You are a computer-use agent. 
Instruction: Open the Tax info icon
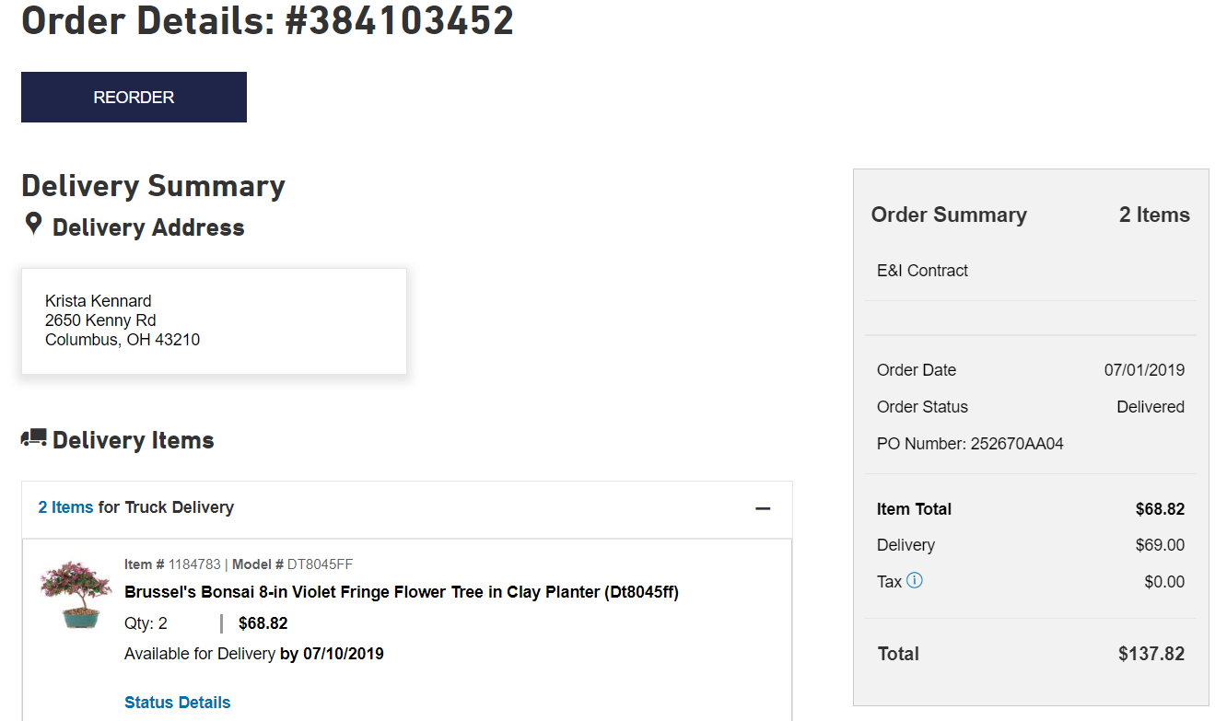pyautogui.click(x=915, y=581)
